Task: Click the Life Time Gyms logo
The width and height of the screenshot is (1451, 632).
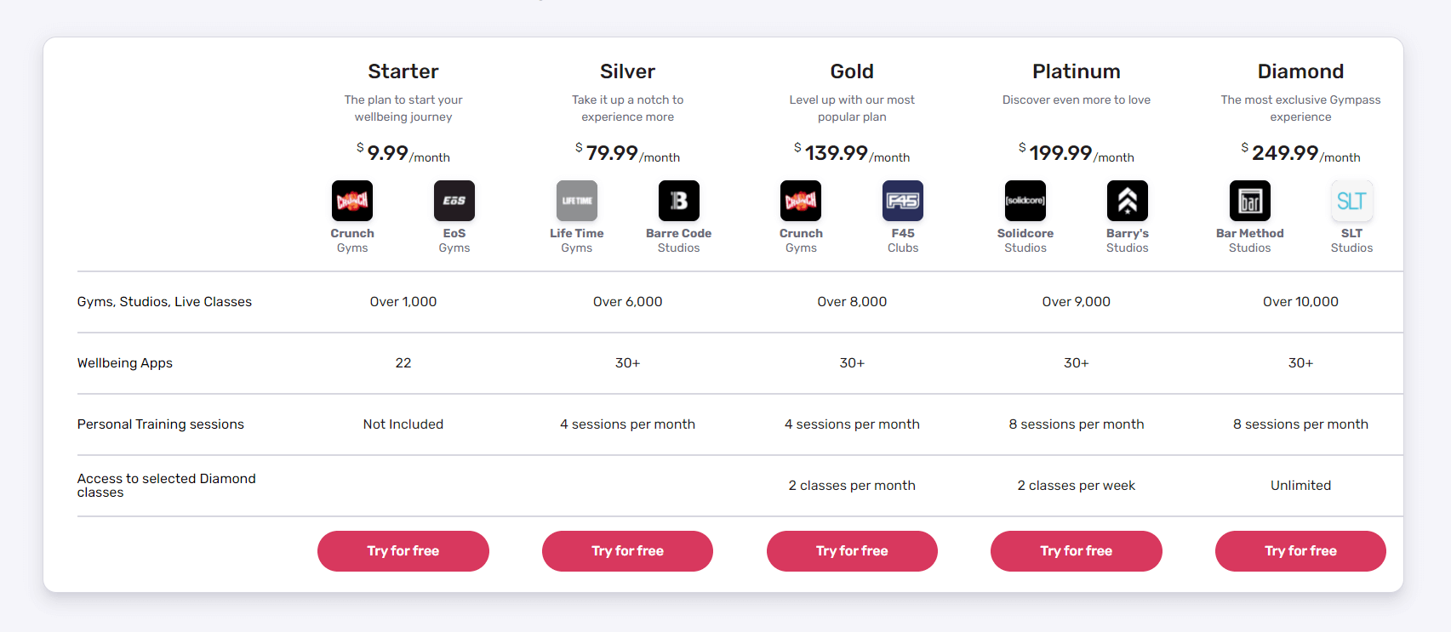Action: click(577, 201)
